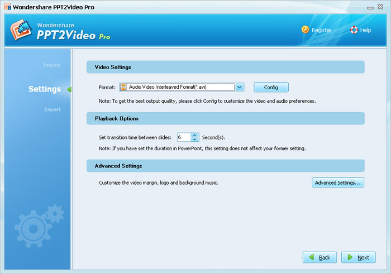The width and height of the screenshot is (391, 274).
Task: Proceed with the Next button
Action: [x=359, y=257]
